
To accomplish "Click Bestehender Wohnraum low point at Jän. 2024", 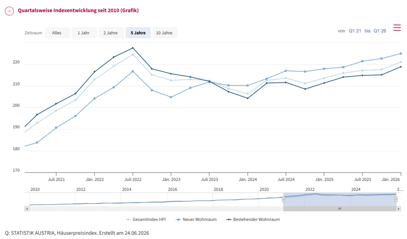I will [x=248, y=98].
